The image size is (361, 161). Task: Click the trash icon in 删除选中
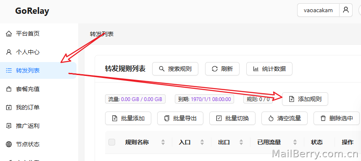[x=323, y=118]
